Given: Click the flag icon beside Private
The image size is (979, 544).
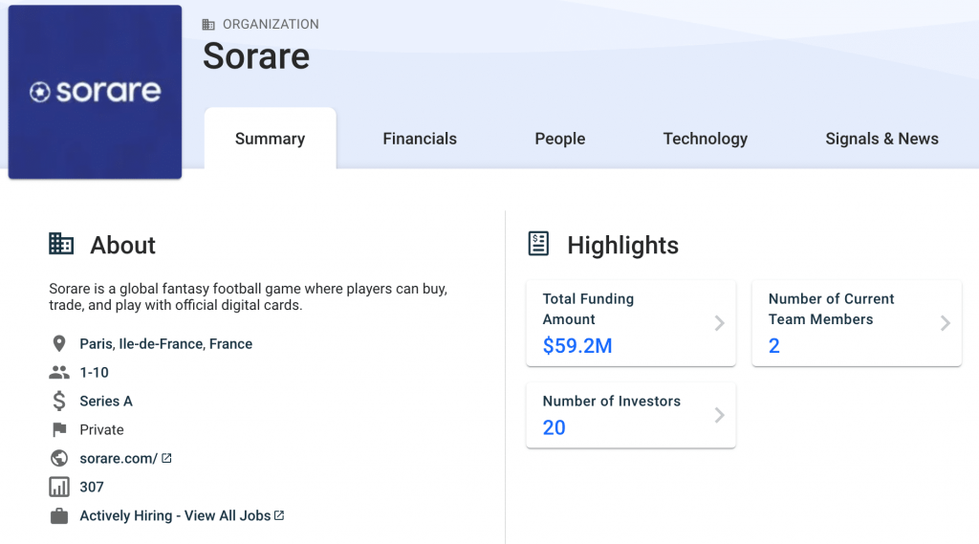Looking at the screenshot, I should (x=59, y=429).
